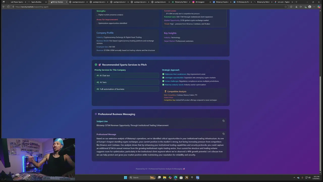Select the #2 AI Twin service

click(127, 82)
